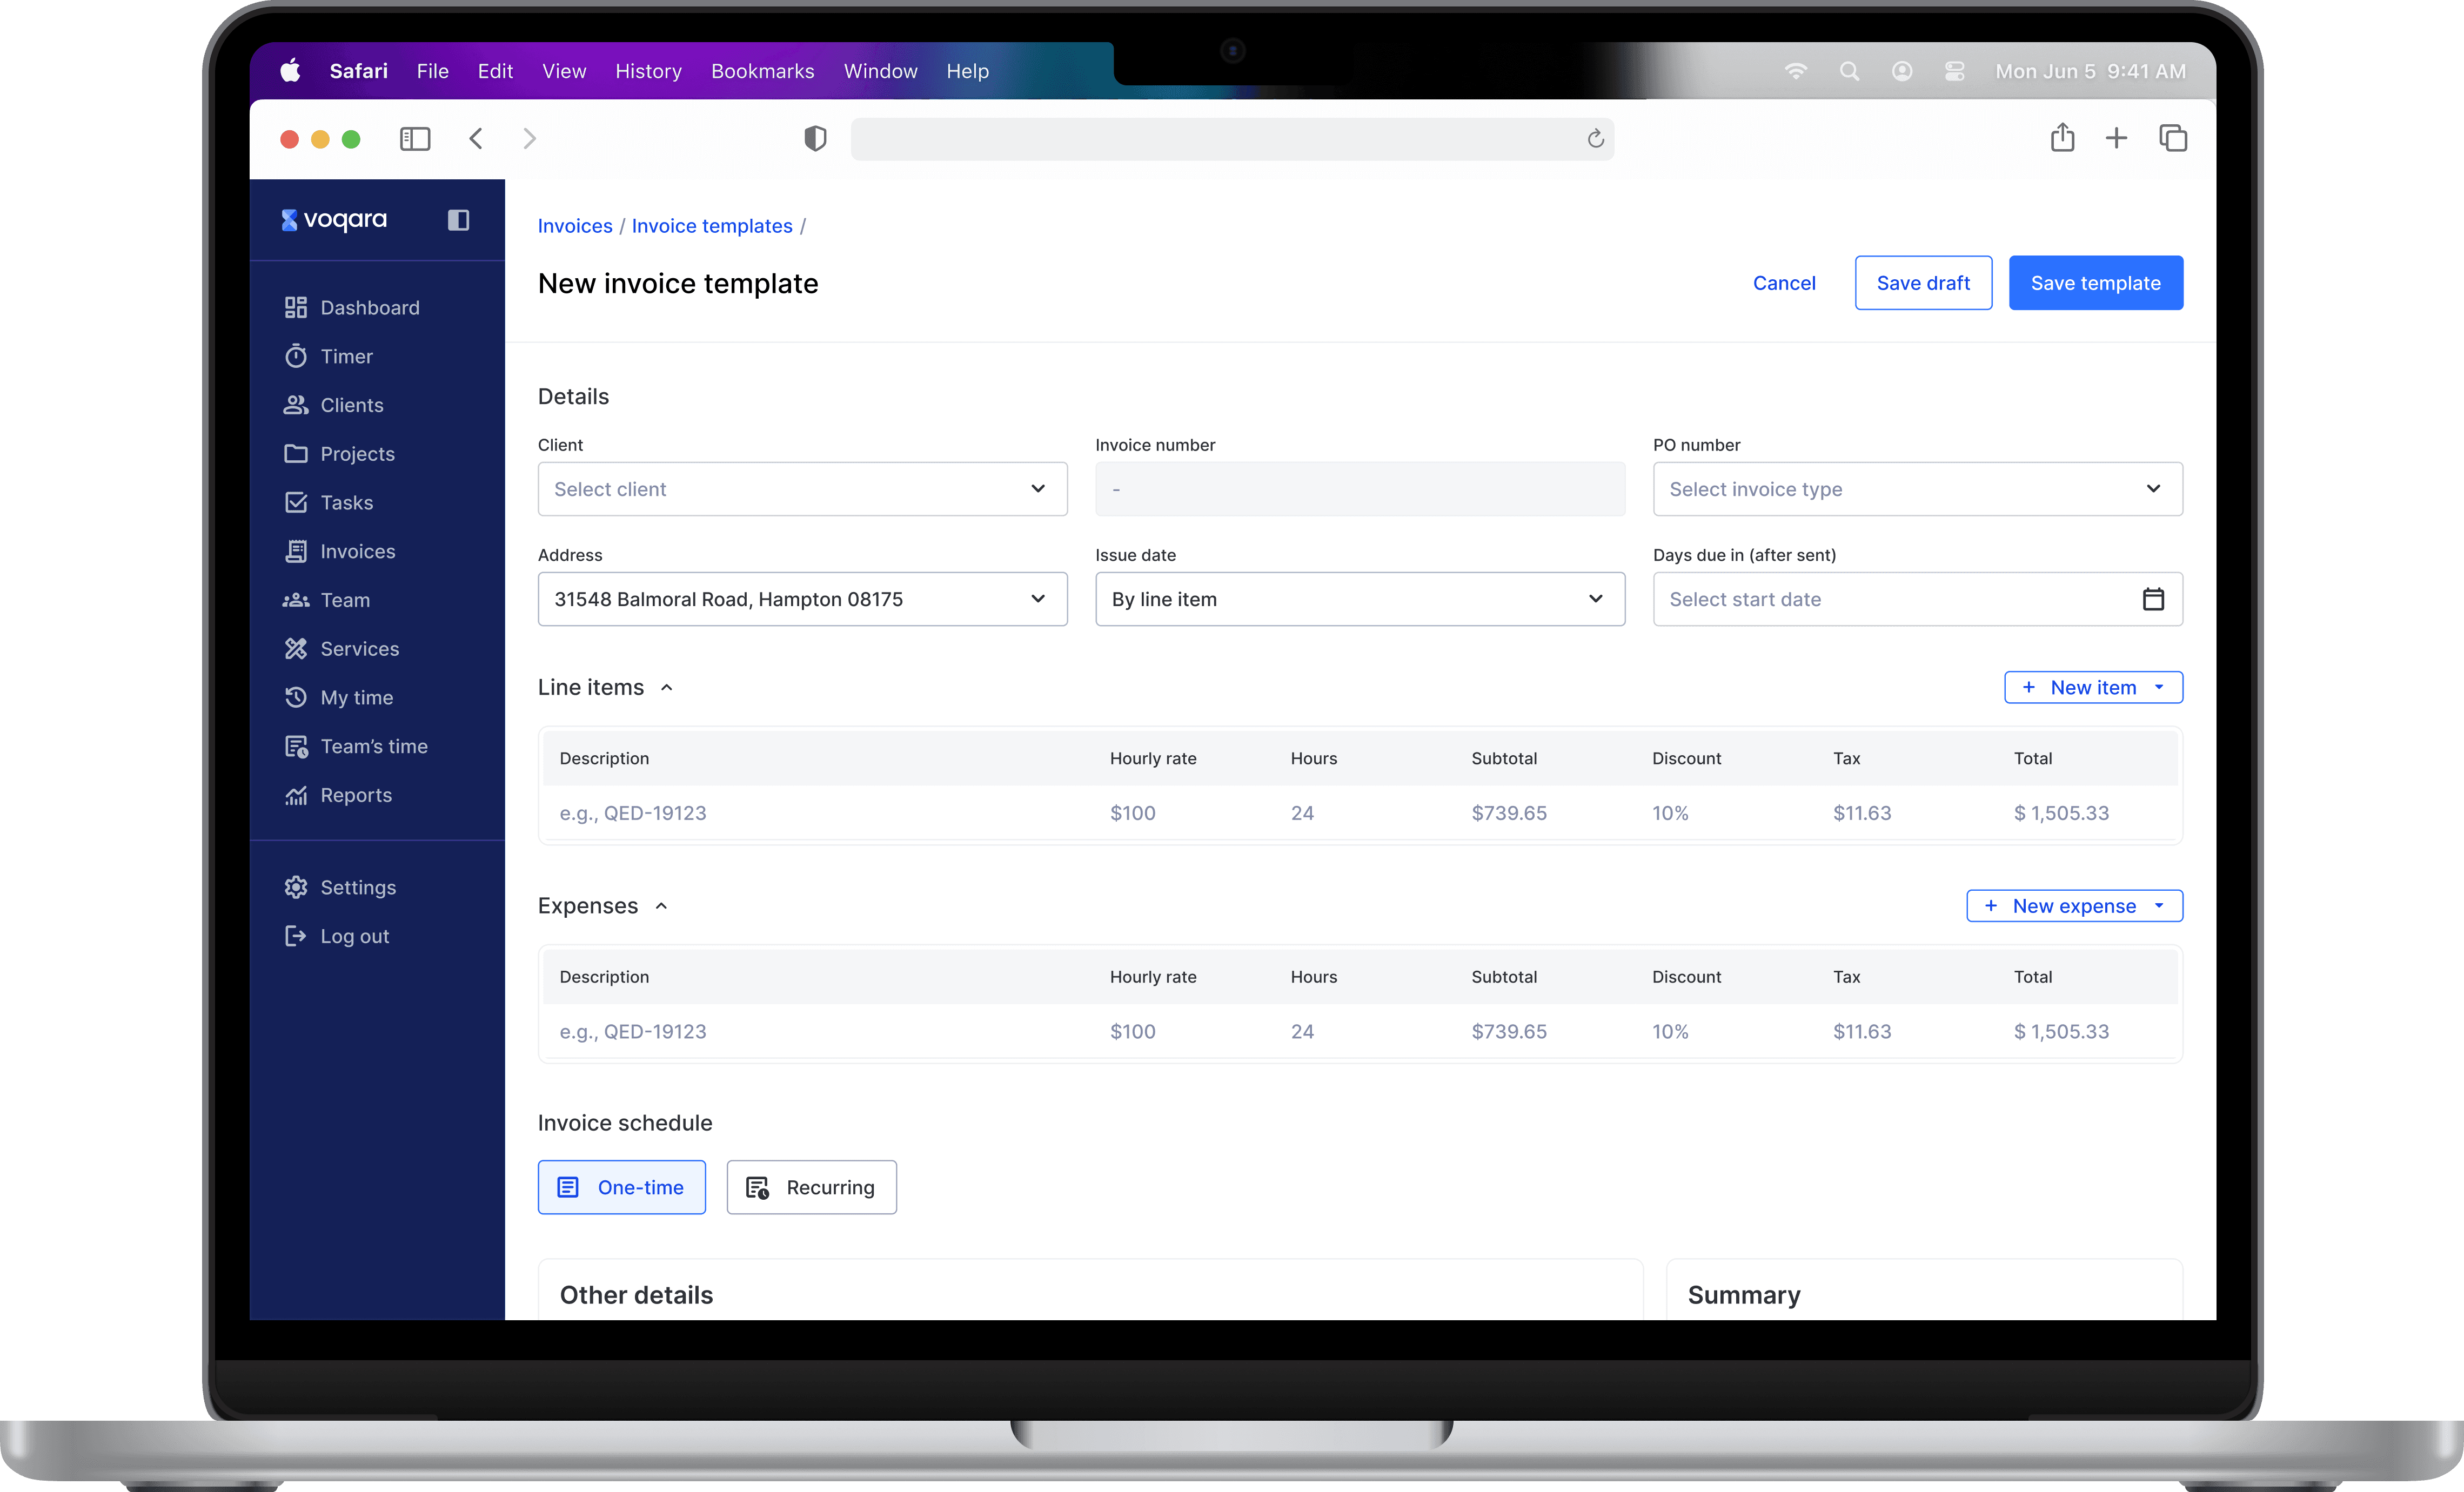The height and width of the screenshot is (1492, 2464).
Task: Select Recurring invoice schedule option
Action: pos(811,1187)
